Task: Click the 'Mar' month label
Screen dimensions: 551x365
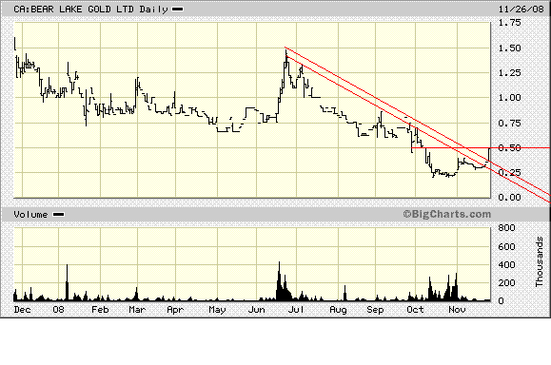Action: click(x=137, y=310)
